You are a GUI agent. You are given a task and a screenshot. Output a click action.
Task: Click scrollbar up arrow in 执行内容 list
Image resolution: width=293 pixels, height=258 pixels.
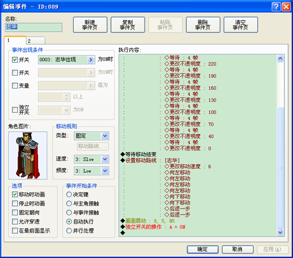280,58
